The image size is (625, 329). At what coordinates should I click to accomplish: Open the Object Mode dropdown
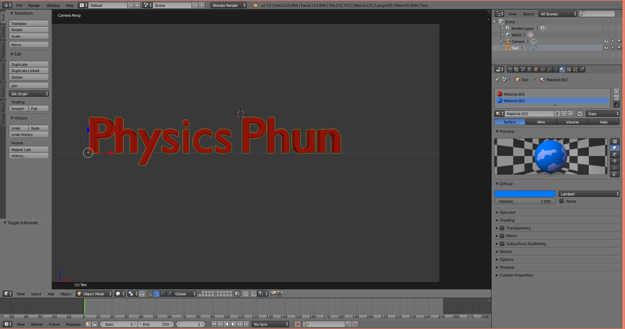pos(94,294)
